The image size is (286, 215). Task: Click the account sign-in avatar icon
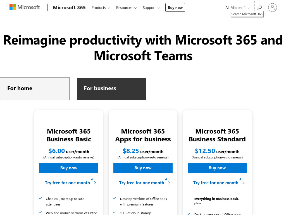pyautogui.click(x=273, y=8)
